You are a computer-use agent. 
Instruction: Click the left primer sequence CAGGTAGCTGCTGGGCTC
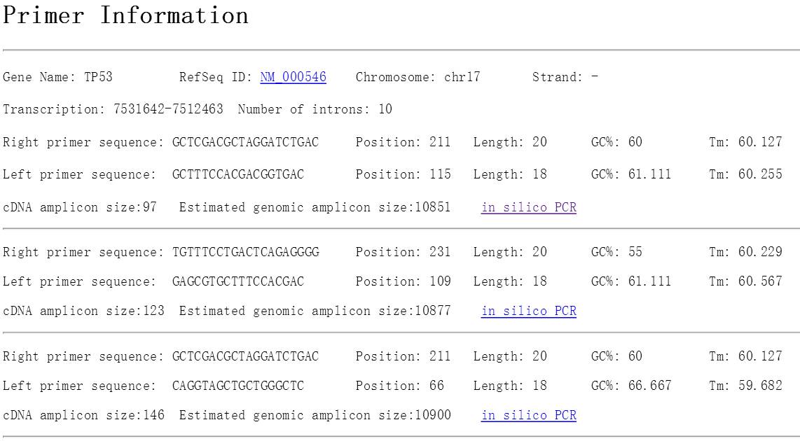(x=238, y=386)
